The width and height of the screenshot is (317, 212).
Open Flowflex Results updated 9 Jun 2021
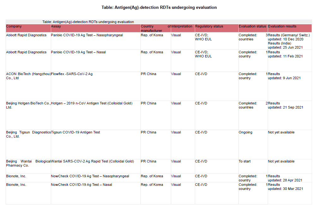[274, 74]
